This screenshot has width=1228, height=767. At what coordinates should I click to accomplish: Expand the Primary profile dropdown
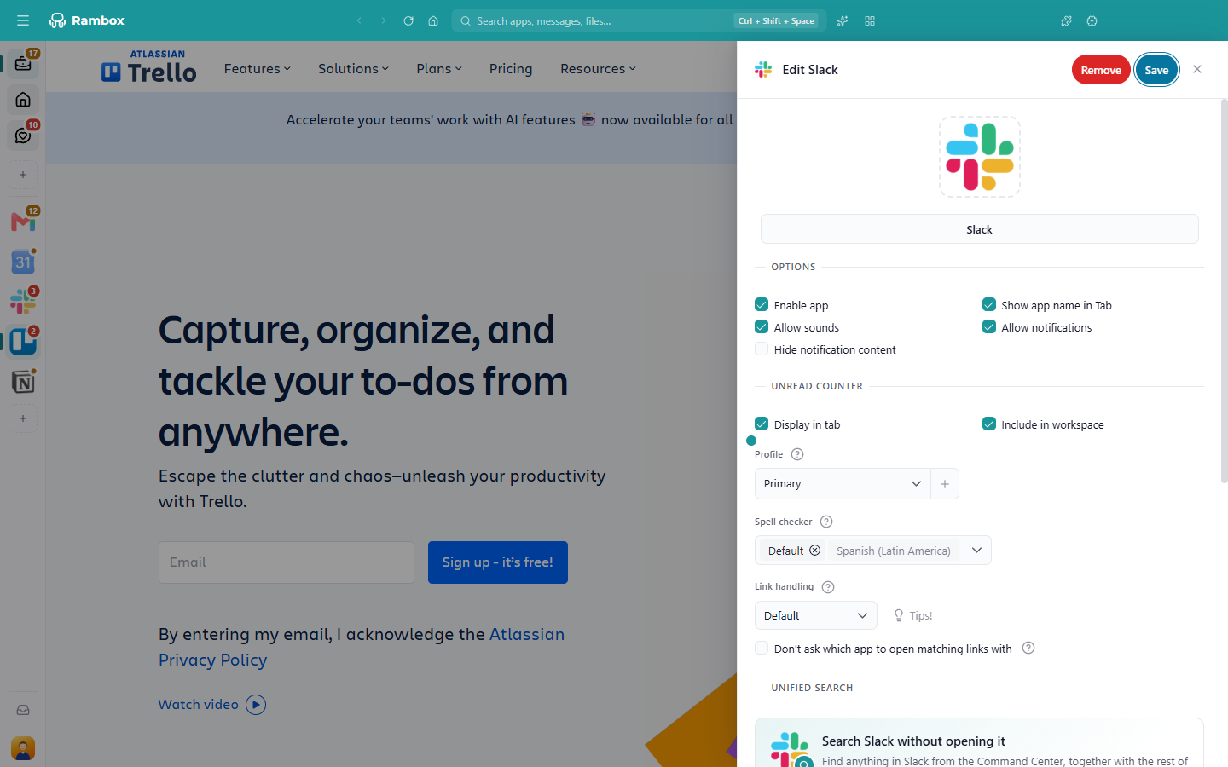pos(843,484)
